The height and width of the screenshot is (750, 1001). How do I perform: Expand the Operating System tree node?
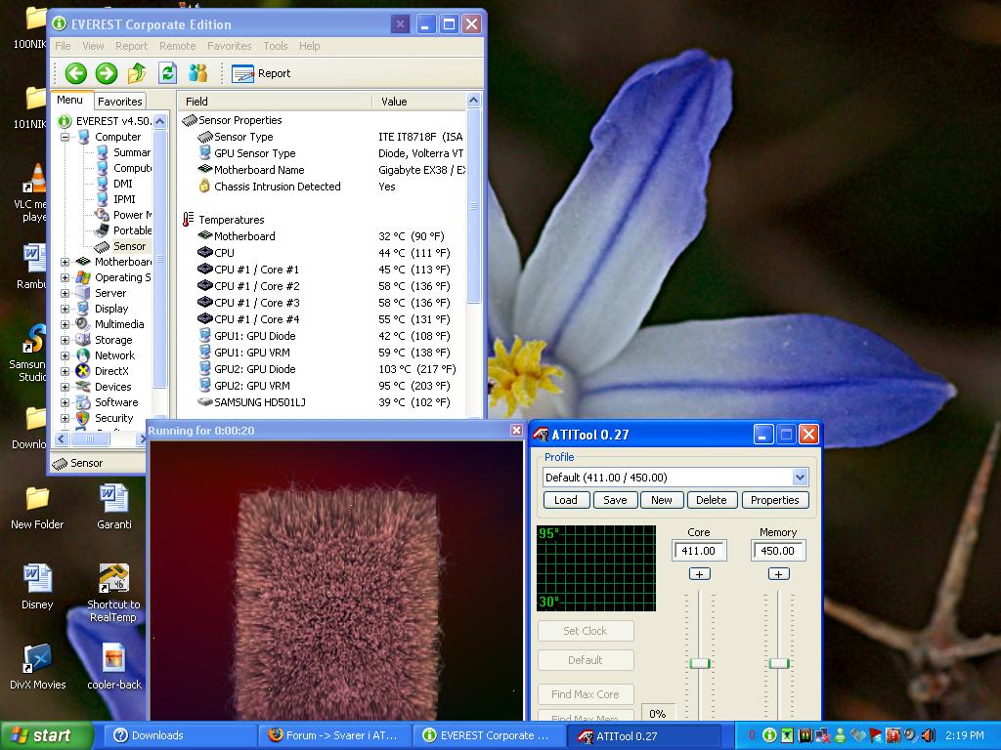(65, 277)
